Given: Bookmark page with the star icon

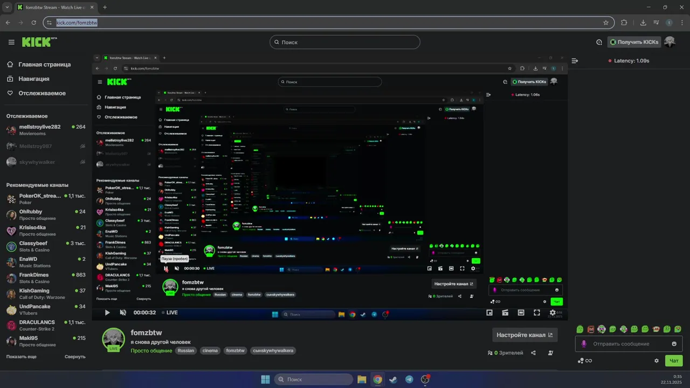Looking at the screenshot, I should point(606,23).
